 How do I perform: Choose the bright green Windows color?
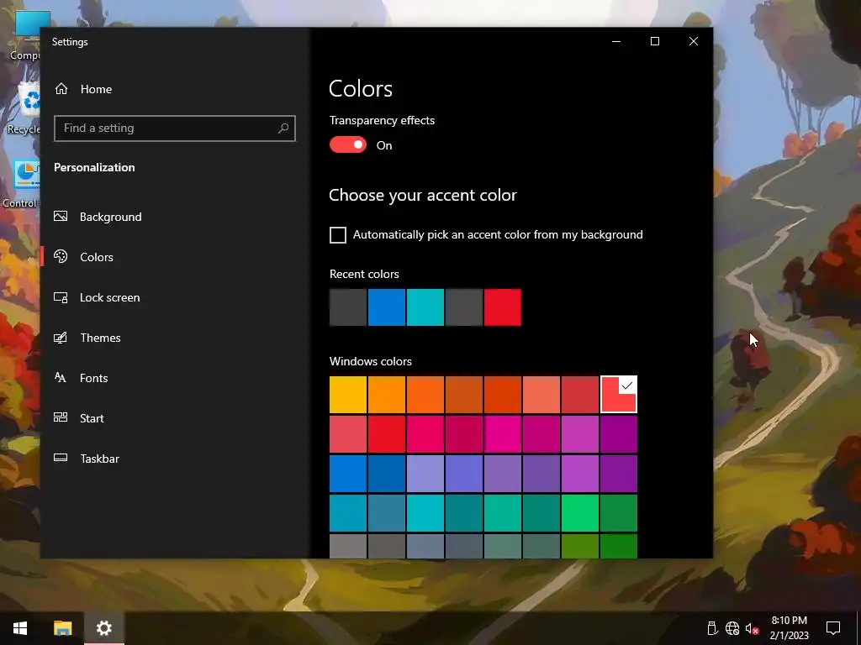pyautogui.click(x=580, y=513)
